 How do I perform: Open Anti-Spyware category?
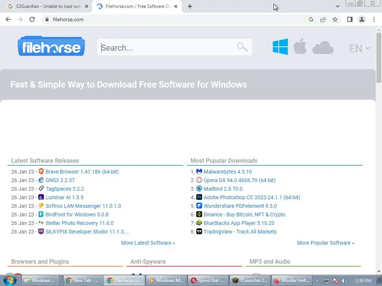coord(148,261)
